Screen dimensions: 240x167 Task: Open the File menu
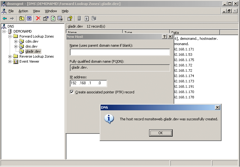(11, 11)
